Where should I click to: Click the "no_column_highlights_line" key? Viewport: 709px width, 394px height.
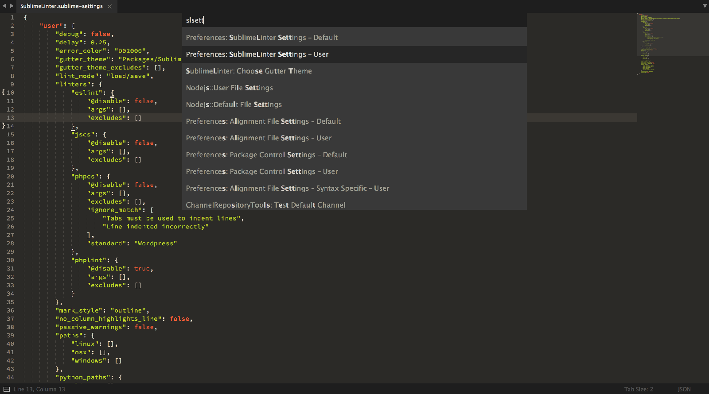(109, 319)
